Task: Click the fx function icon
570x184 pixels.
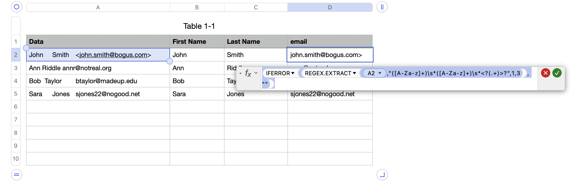Action: 248,73
